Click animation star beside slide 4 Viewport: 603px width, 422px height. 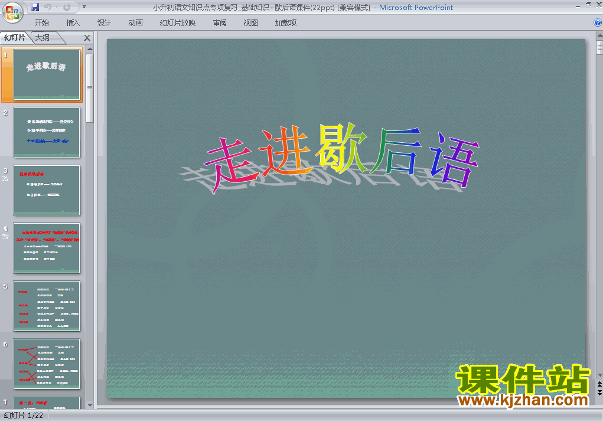(5, 236)
